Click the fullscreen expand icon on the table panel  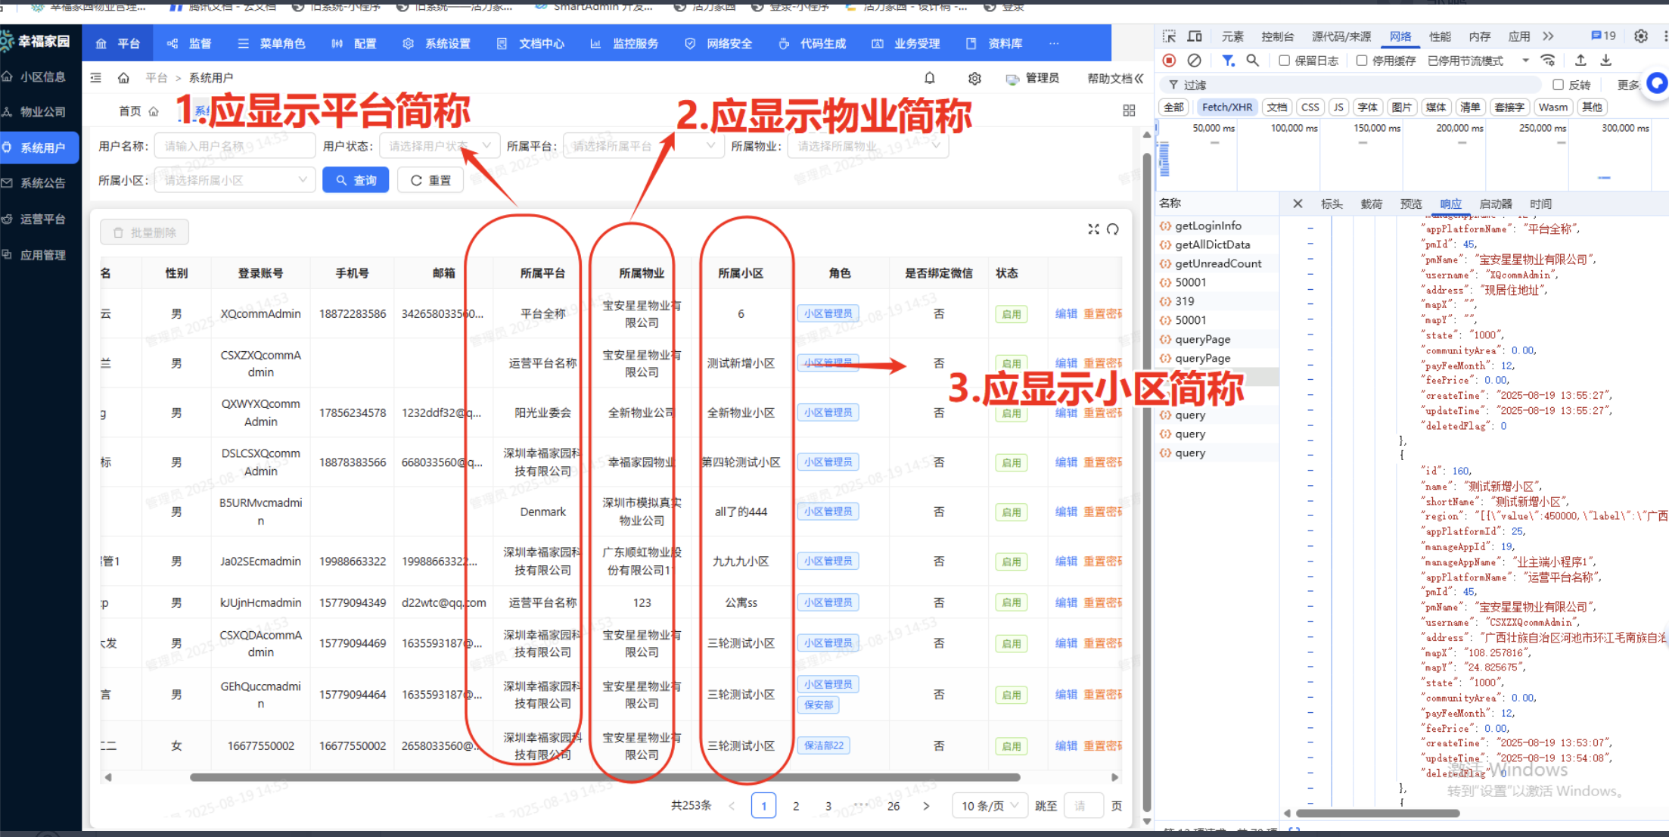1092,229
